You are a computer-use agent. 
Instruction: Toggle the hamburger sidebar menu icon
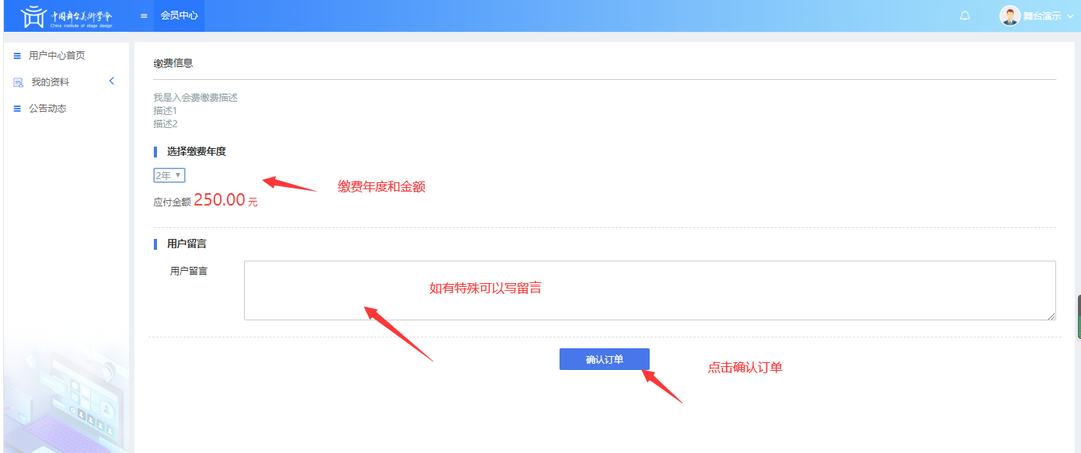coord(144,16)
